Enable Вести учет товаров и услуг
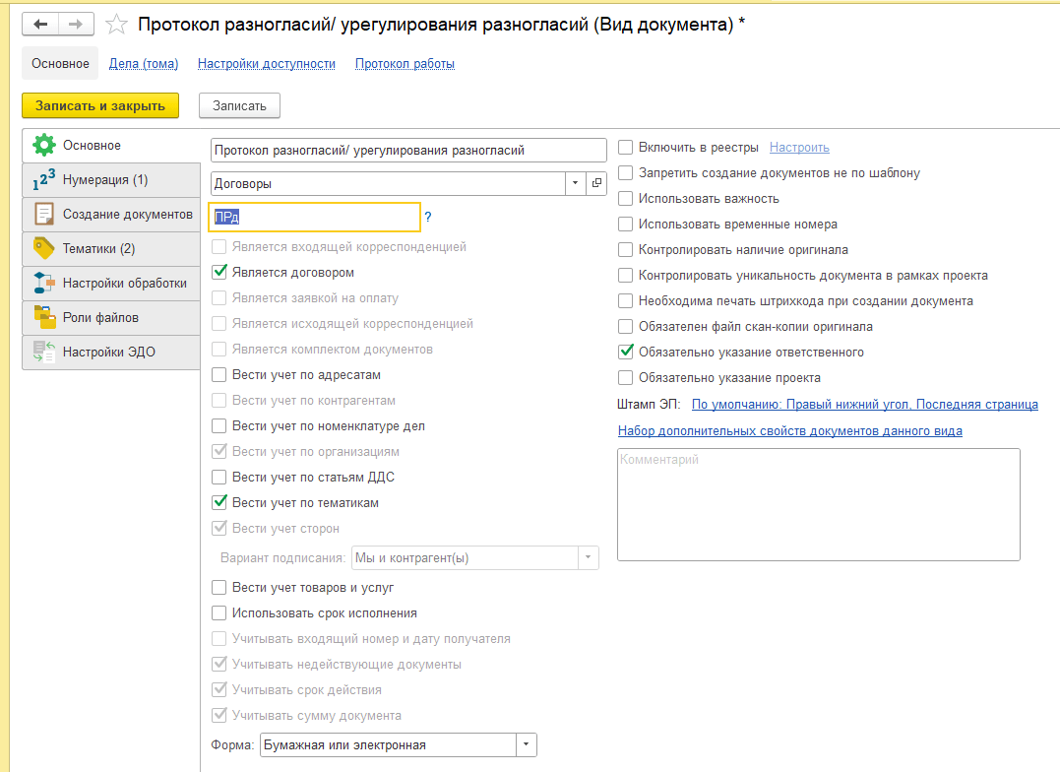The image size is (1060, 772). tap(219, 587)
